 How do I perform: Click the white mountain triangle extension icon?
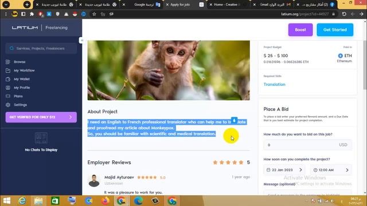67,14
